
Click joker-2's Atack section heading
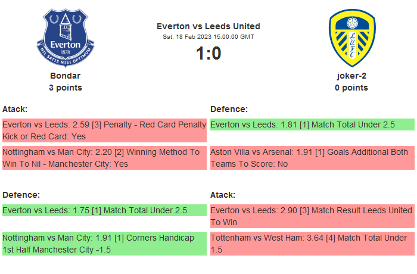click(x=223, y=195)
